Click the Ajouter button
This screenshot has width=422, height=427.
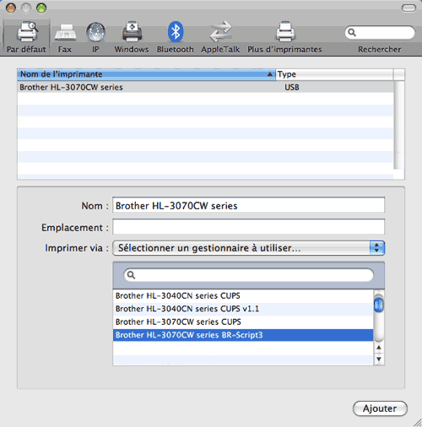tap(380, 408)
